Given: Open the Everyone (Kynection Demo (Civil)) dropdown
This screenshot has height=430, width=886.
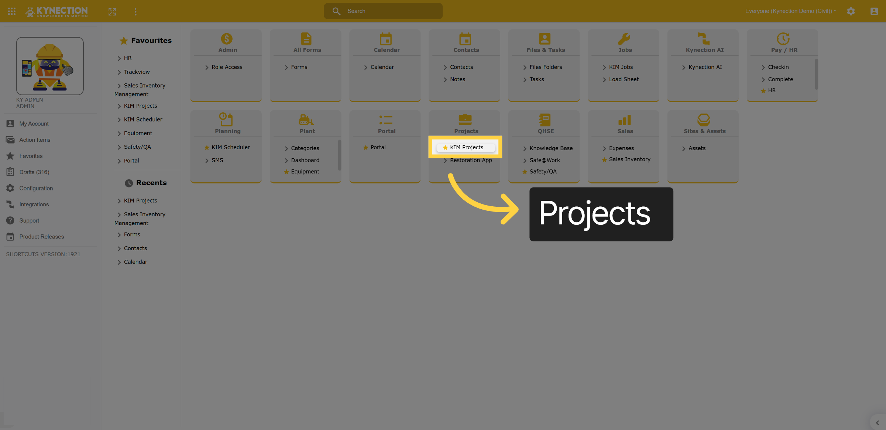Looking at the screenshot, I should click(x=790, y=11).
